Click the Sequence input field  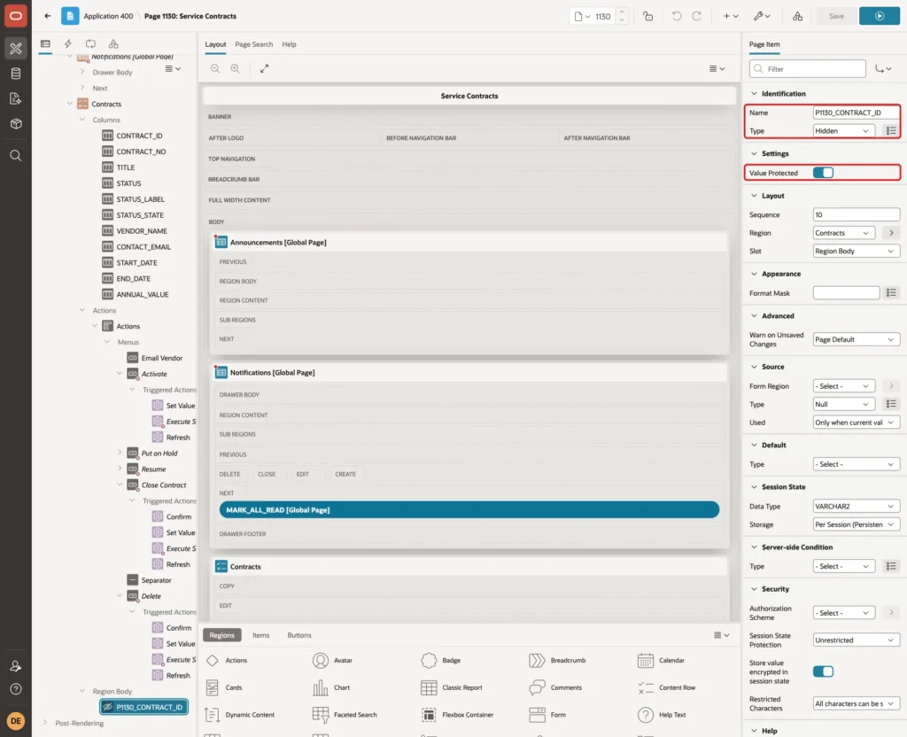[856, 214]
